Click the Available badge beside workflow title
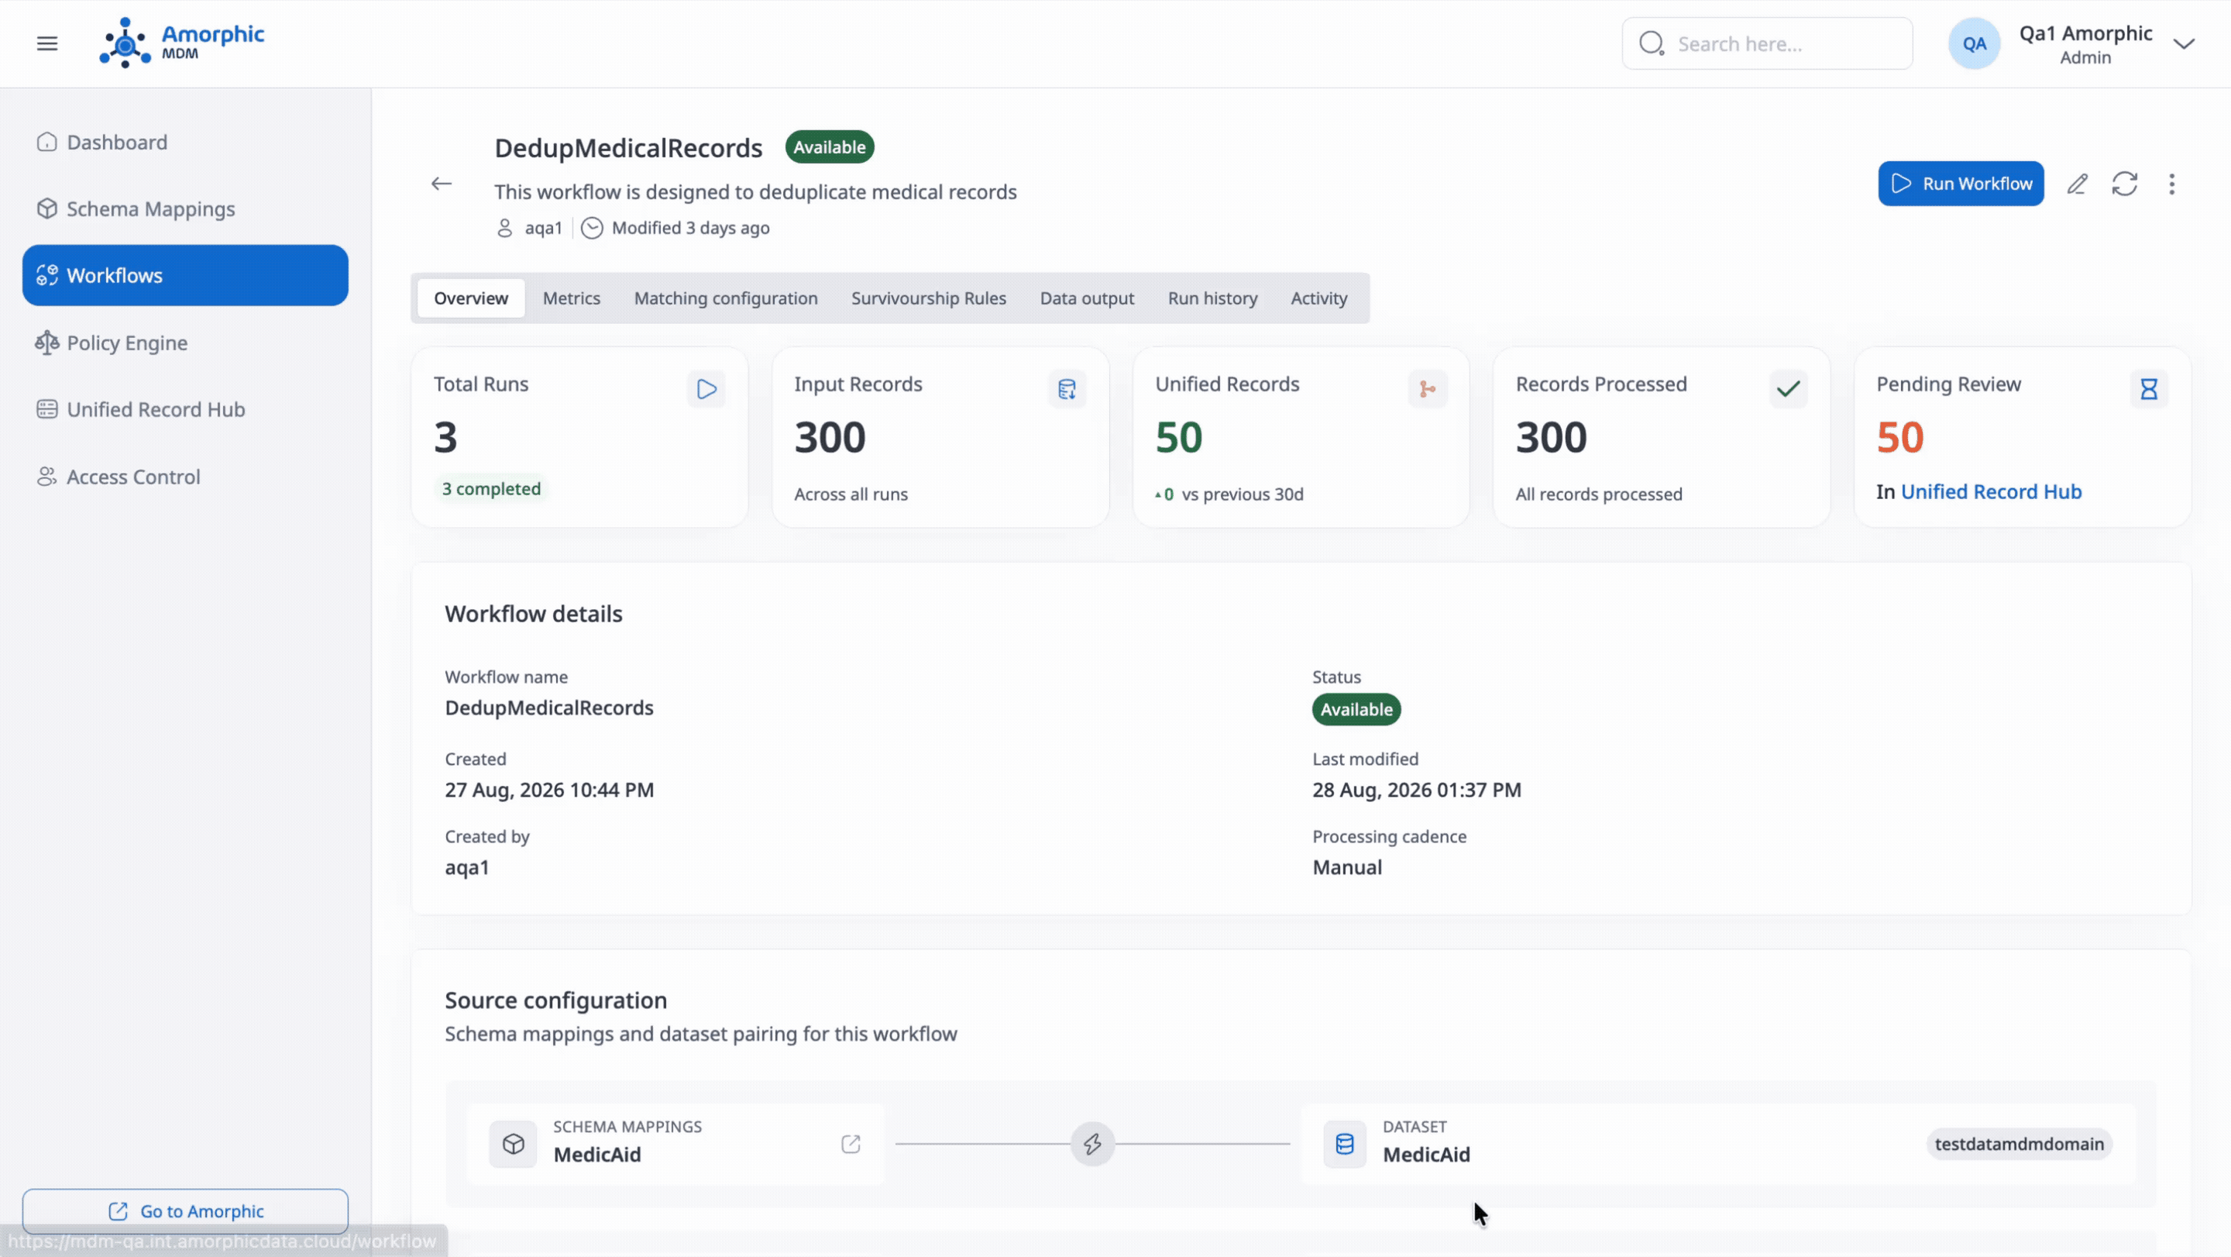This screenshot has width=2231, height=1257. pyautogui.click(x=829, y=147)
